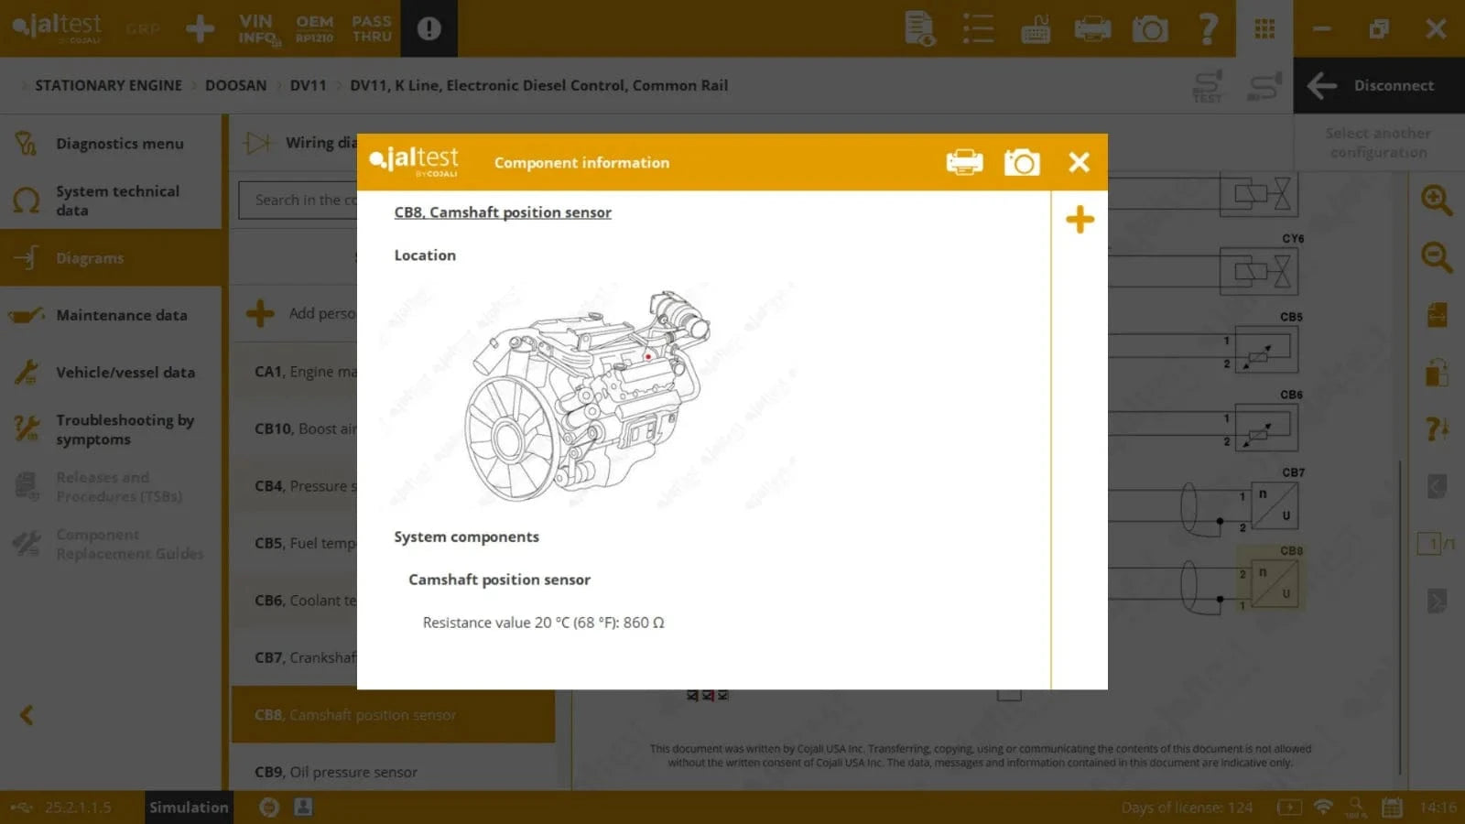Open the Print function in the Component information dialog
Screen dimensions: 1465x824
(x=964, y=162)
